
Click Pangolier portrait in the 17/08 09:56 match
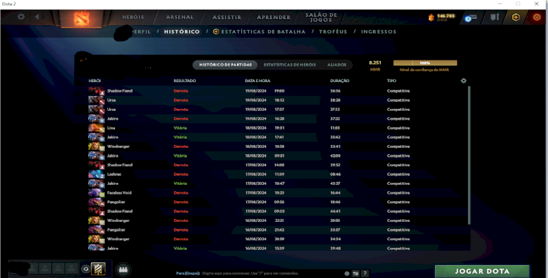[97, 202]
